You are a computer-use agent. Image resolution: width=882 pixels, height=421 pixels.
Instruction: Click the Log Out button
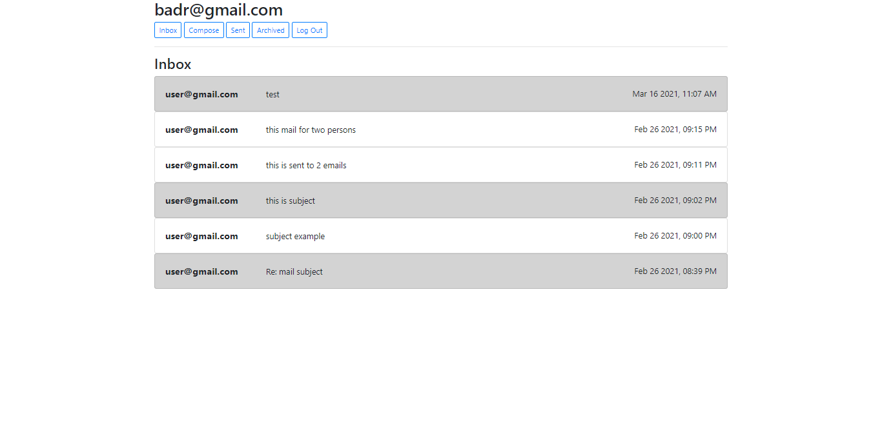[x=309, y=30]
